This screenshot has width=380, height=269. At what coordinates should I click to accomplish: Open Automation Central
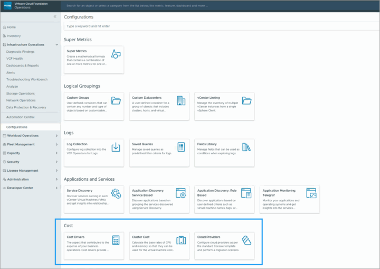pyautogui.click(x=21, y=117)
